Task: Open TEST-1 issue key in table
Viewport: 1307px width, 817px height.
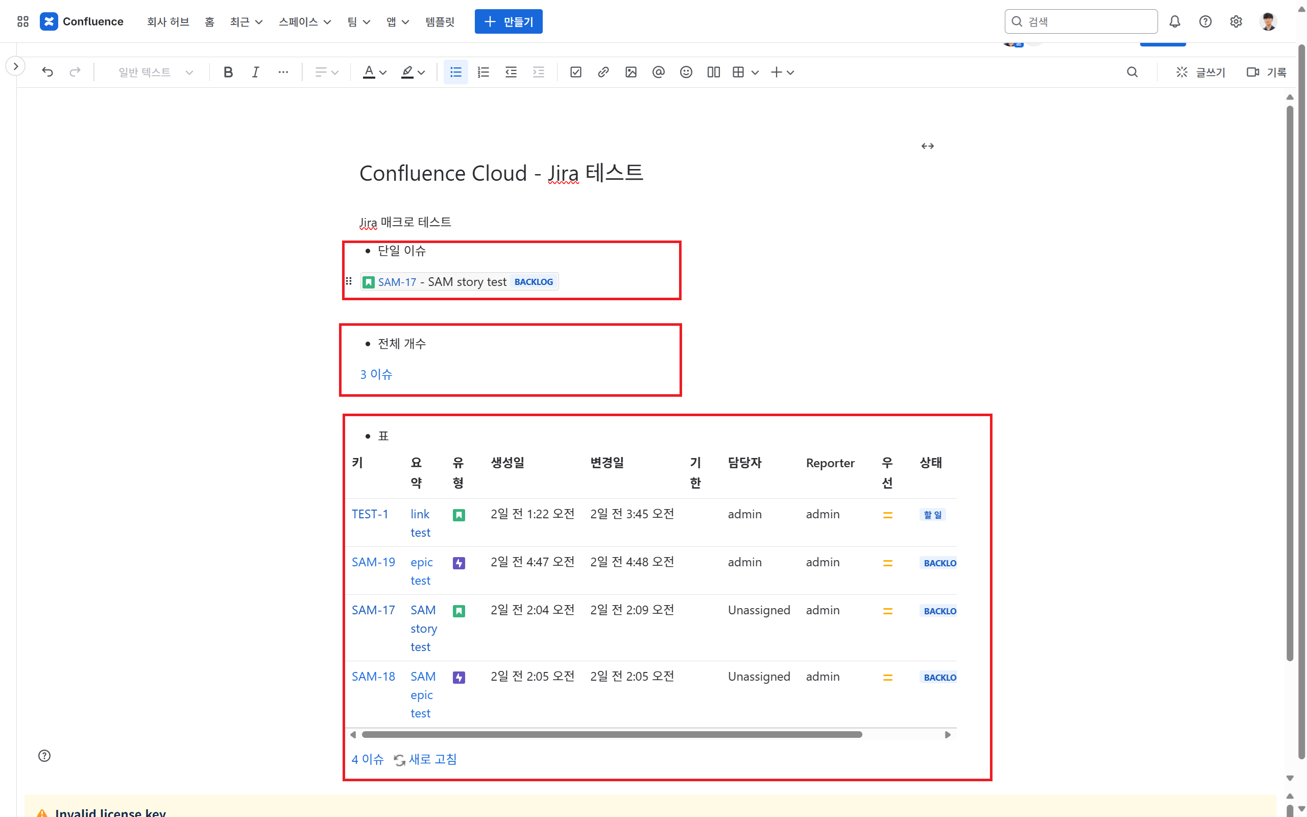Action: (x=370, y=514)
